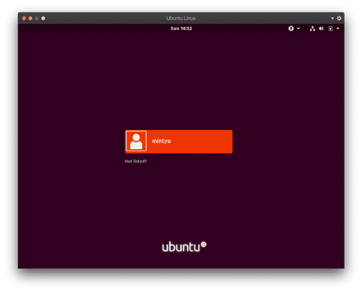Image resolution: width=362 pixels, height=292 pixels.
Task: Minimize the Ubuntu Linux VM window
Action: click(x=31, y=18)
